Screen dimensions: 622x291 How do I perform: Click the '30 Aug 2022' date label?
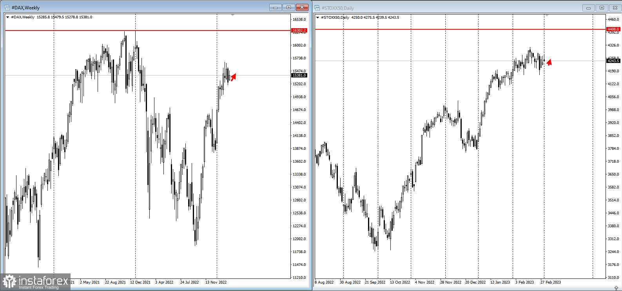click(x=350, y=282)
